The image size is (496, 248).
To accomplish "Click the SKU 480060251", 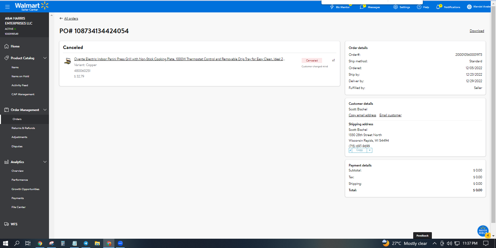I will pos(82,71).
